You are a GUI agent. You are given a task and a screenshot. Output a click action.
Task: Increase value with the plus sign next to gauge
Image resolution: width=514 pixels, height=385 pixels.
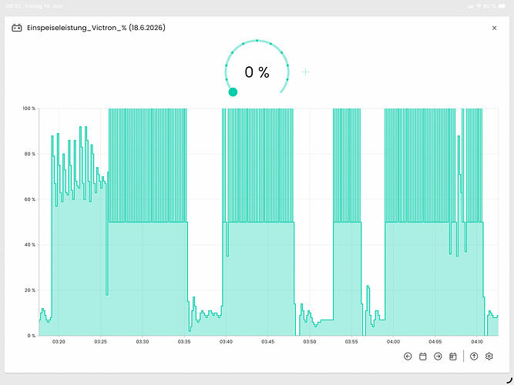pos(305,72)
